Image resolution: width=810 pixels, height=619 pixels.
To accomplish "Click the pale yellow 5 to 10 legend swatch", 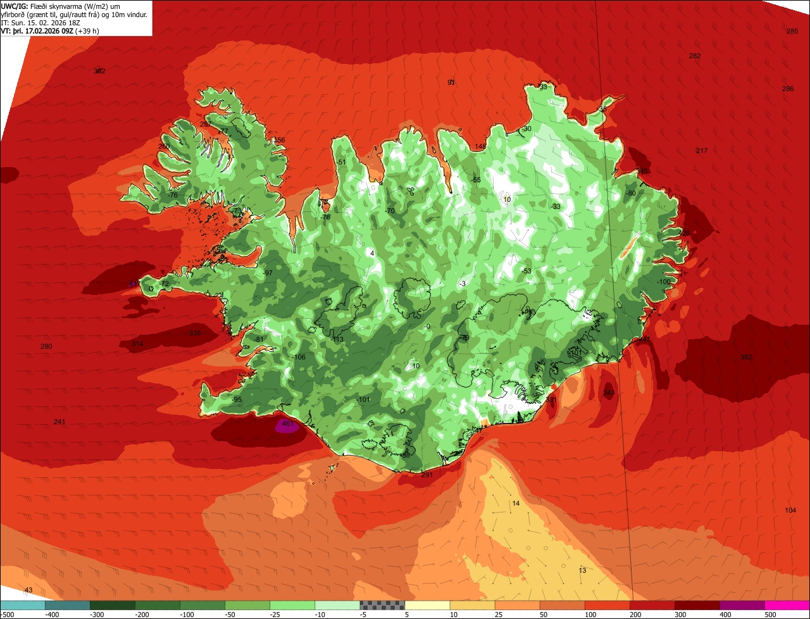I will pyautogui.click(x=427, y=605).
